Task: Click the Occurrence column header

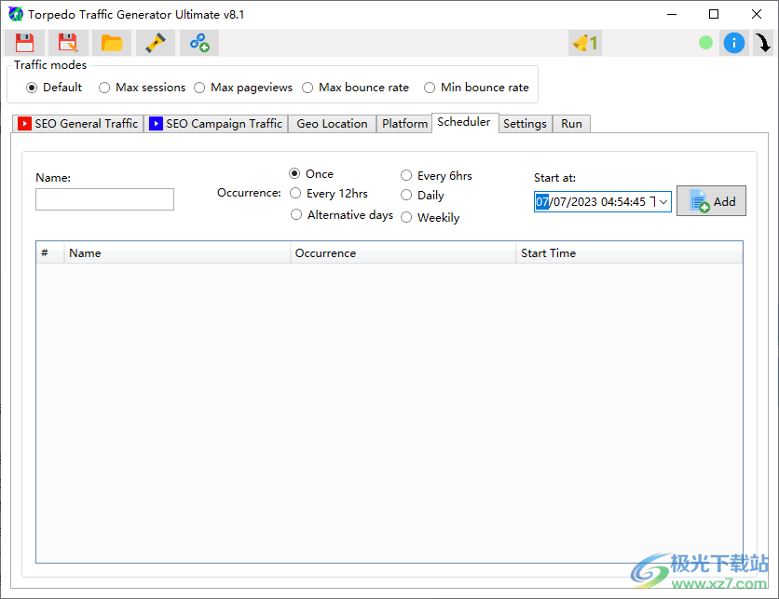Action: point(403,252)
